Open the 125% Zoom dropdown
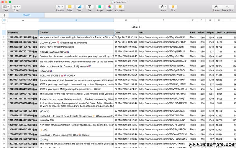 (x=16, y=7)
